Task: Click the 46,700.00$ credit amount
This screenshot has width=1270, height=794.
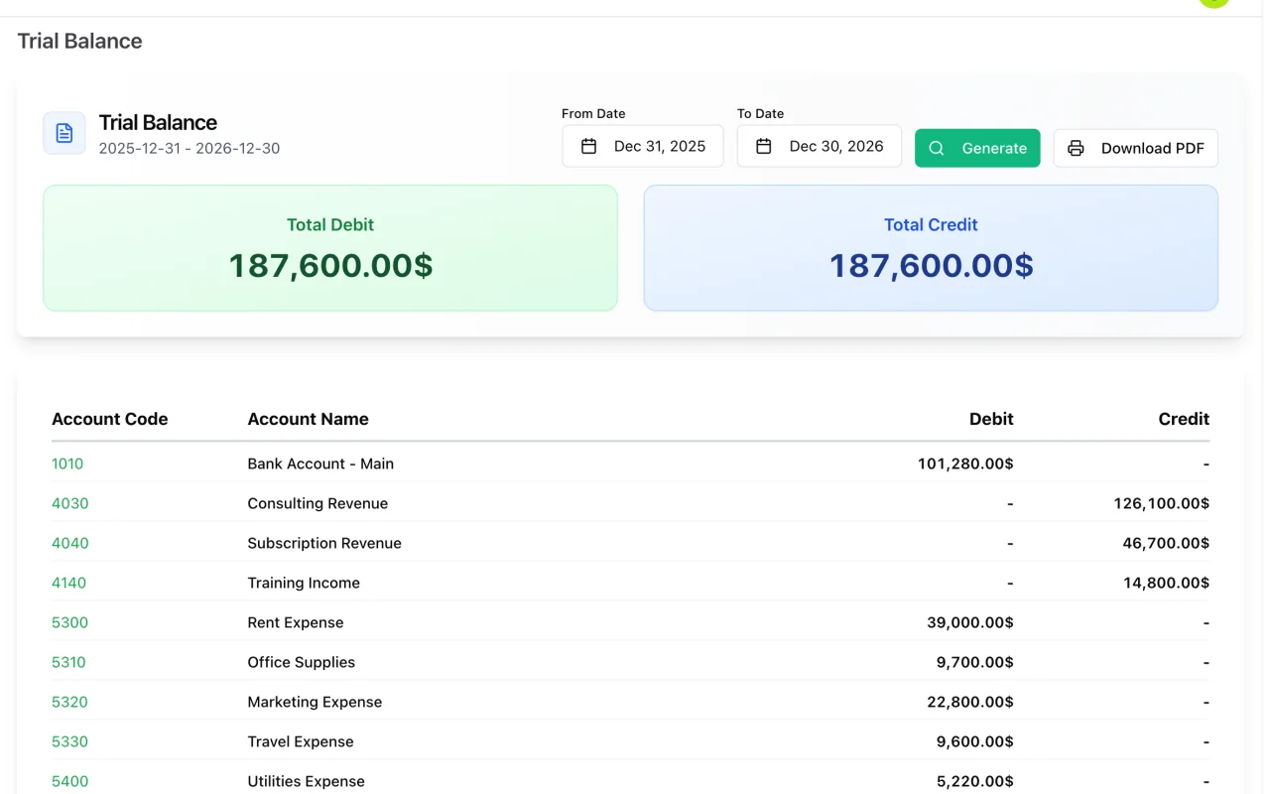Action: [x=1166, y=543]
